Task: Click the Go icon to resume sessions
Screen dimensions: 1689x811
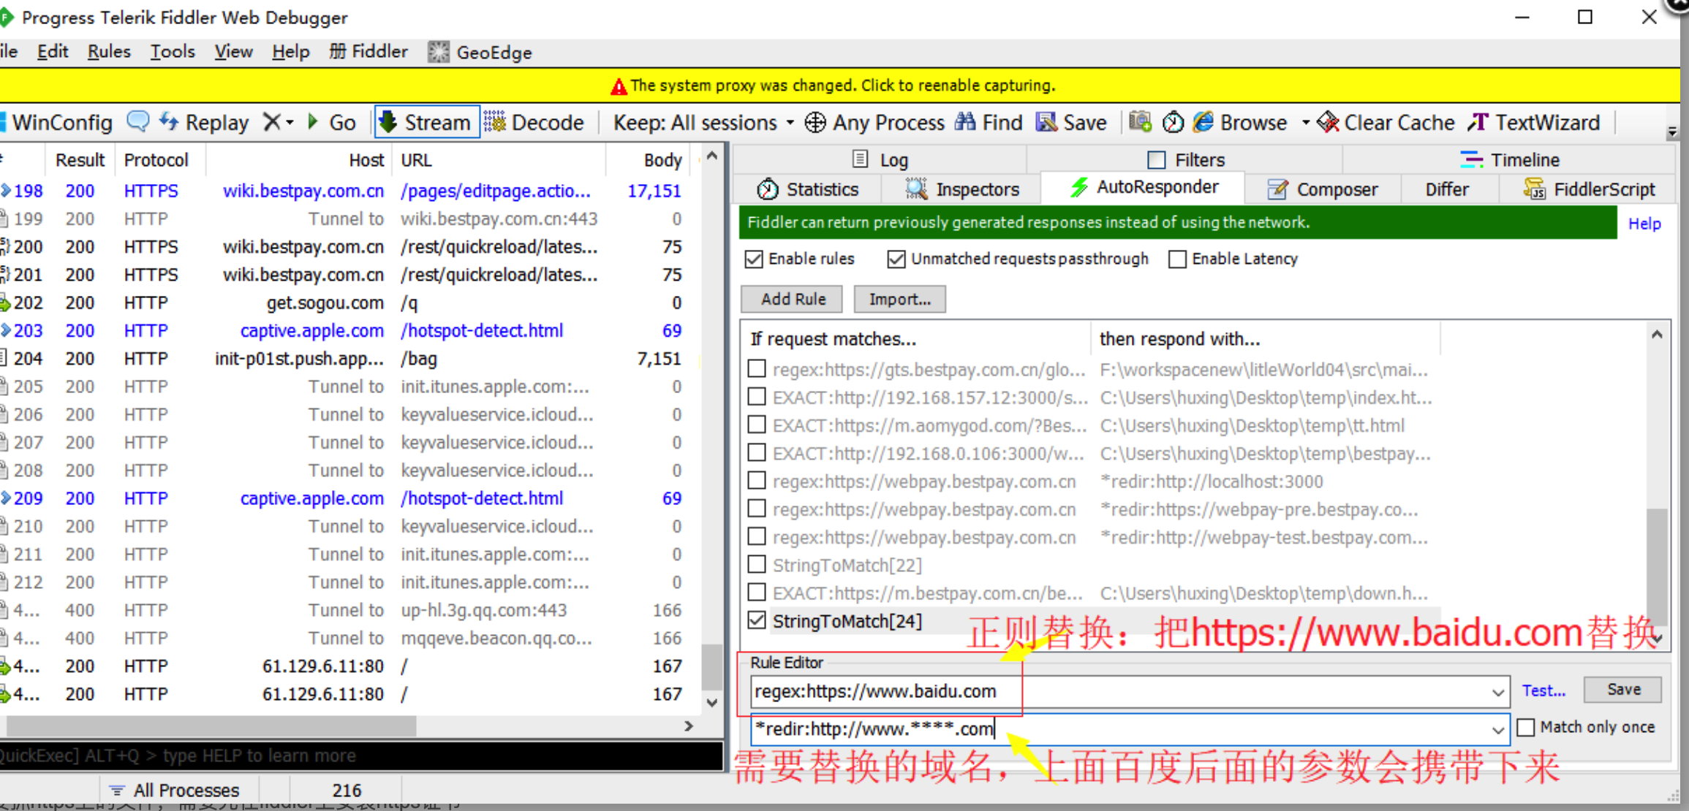Action: pos(331,122)
